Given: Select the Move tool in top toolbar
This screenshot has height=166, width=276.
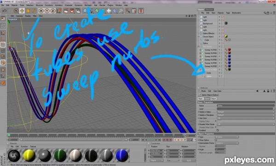Looking at the screenshot, I should coord(22,11).
